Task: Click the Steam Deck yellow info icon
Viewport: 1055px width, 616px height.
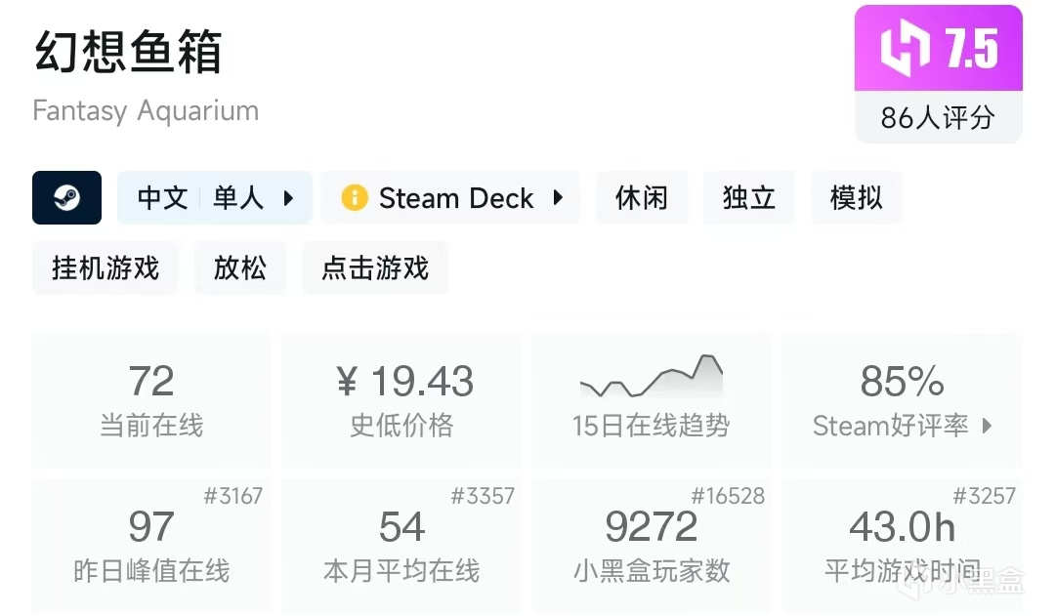Action: (x=354, y=198)
